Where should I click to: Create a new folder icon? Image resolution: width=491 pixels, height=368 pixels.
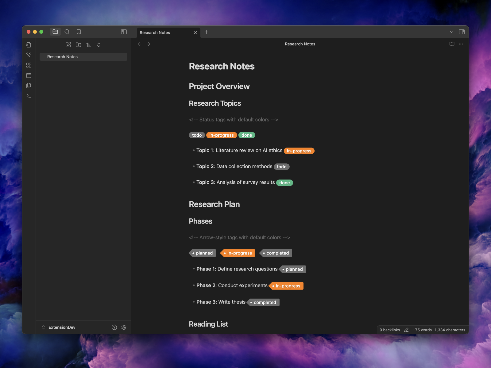pos(79,45)
